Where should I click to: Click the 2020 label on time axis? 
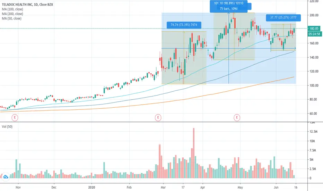[x=92, y=188]
